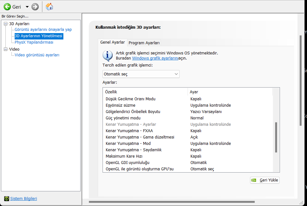The image size is (307, 206).
Task: Open Video görüntüsü ayarları page
Action: [37, 55]
